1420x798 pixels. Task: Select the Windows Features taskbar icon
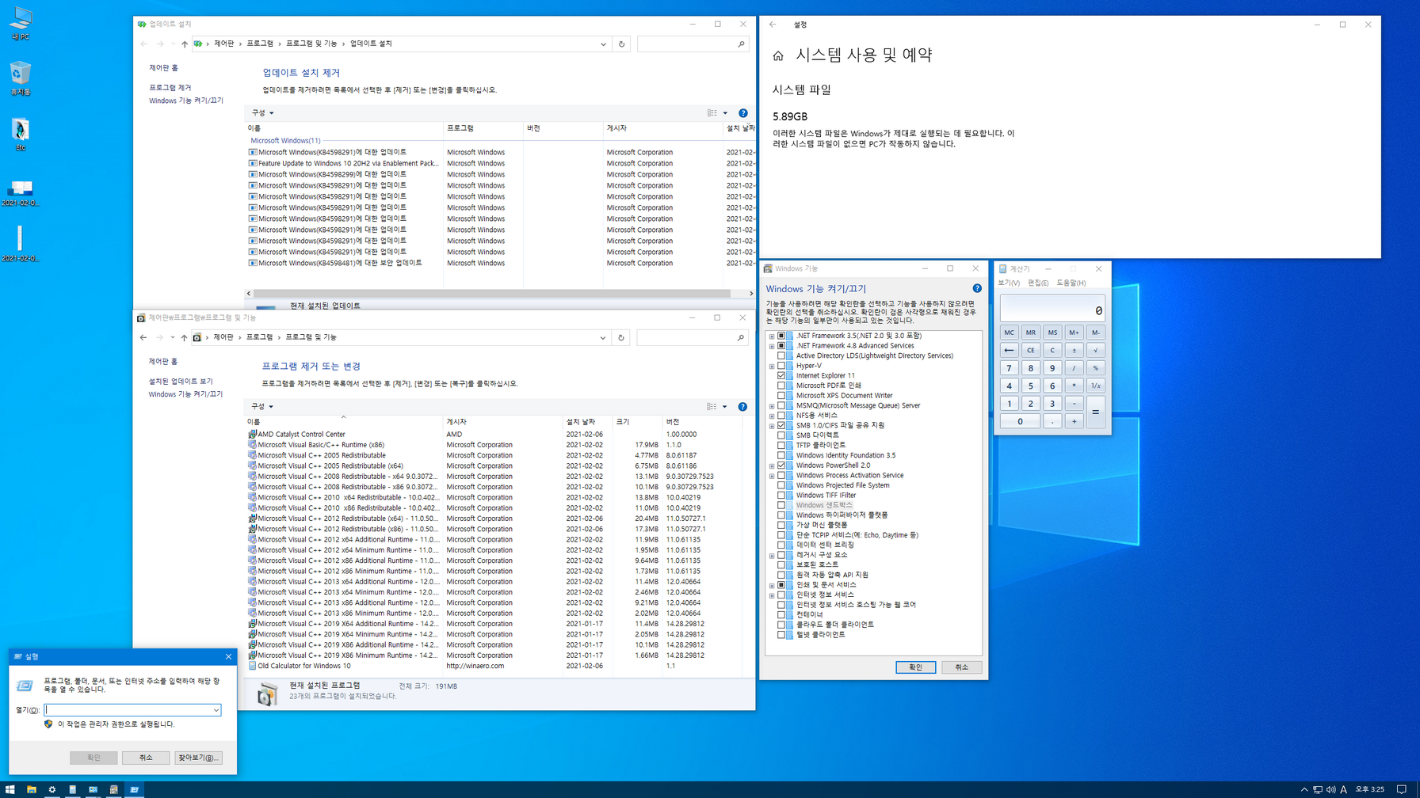[114, 789]
